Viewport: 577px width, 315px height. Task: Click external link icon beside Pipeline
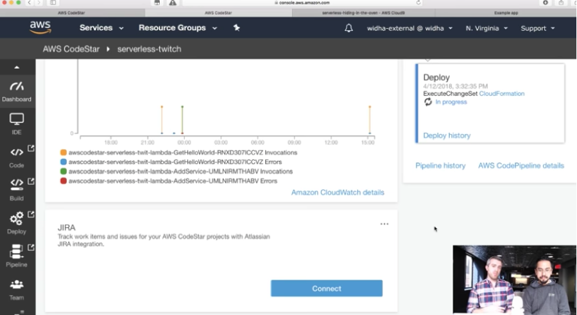click(31, 247)
